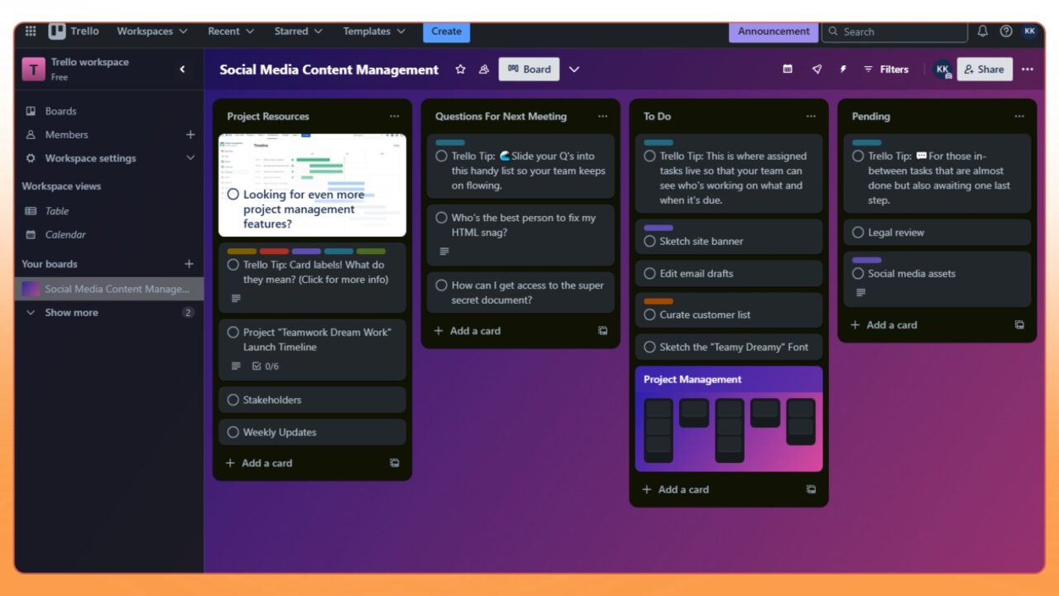
Task: Open the notifications bell
Action: click(983, 31)
